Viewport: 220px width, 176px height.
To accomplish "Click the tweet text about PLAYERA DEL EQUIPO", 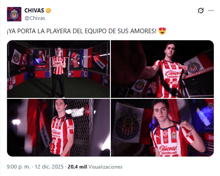I will [82, 31].
